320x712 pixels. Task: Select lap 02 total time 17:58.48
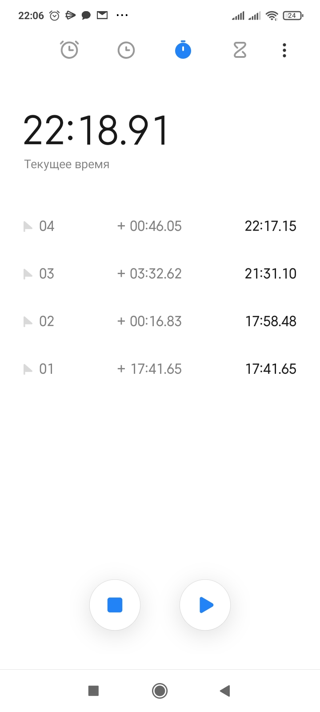(x=271, y=321)
